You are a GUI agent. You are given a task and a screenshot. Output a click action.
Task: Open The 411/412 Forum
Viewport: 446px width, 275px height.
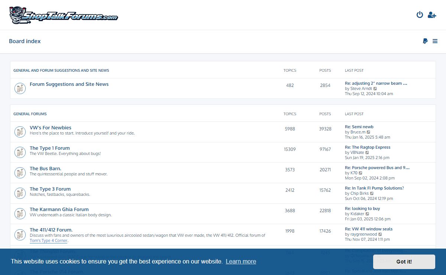[x=51, y=230]
